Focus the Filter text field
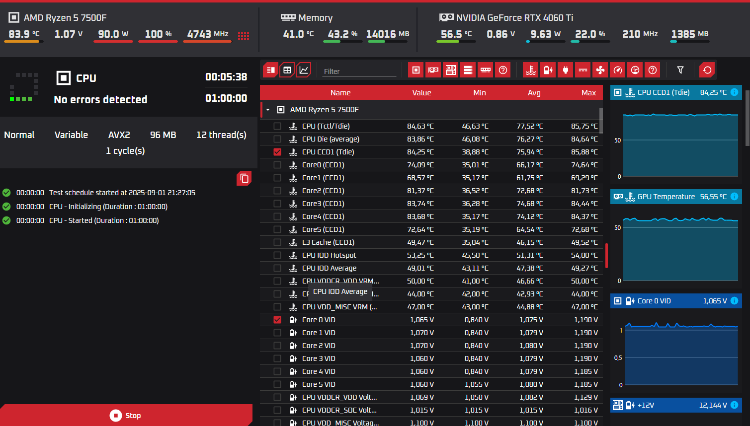 (x=359, y=71)
